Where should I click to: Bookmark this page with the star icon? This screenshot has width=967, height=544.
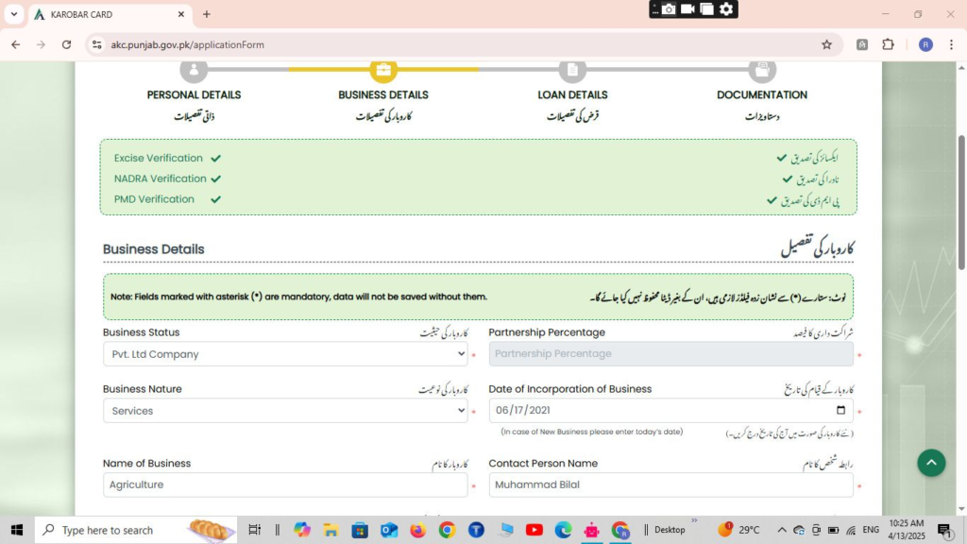[826, 44]
